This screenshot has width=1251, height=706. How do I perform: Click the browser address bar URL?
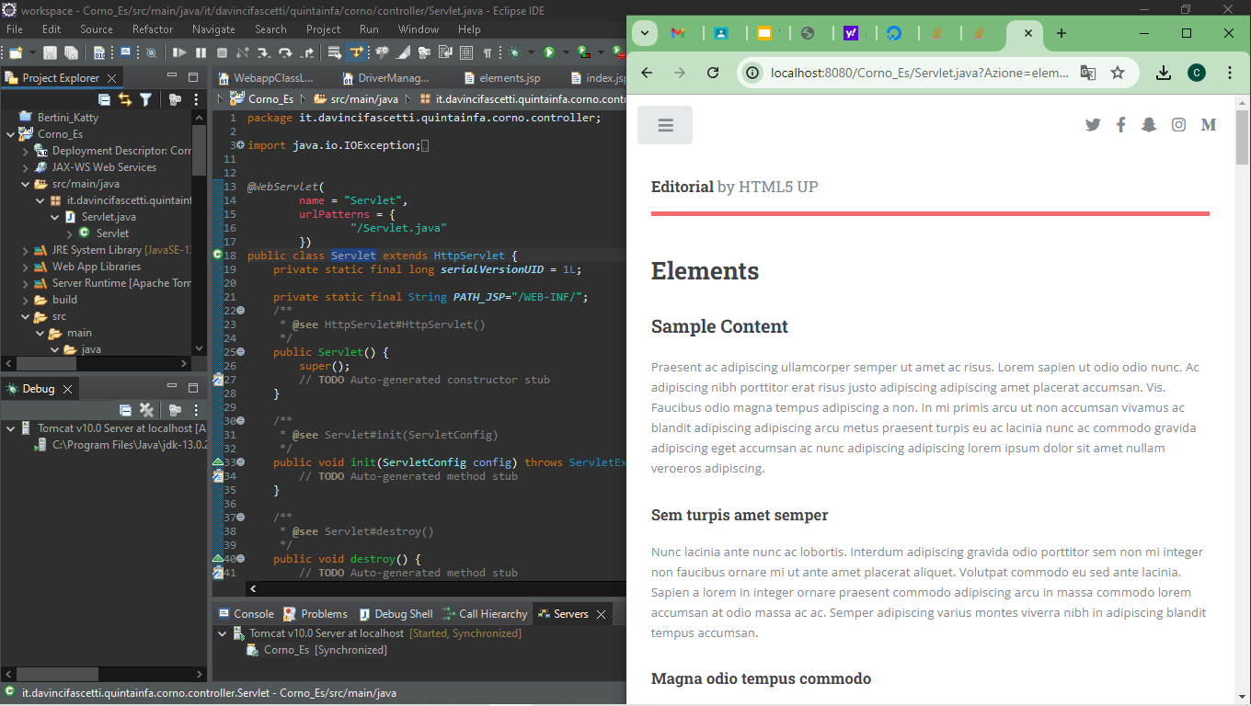pos(920,73)
